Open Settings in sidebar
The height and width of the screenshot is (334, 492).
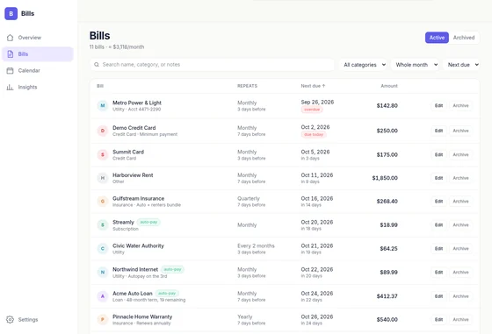(x=38, y=319)
